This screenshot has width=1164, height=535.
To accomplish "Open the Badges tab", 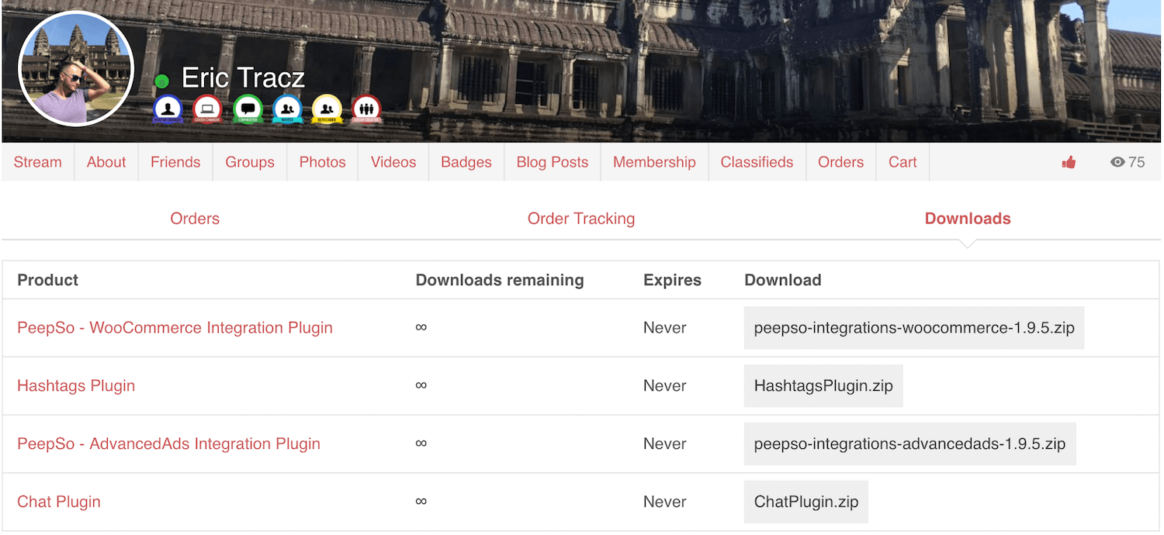I will [466, 162].
